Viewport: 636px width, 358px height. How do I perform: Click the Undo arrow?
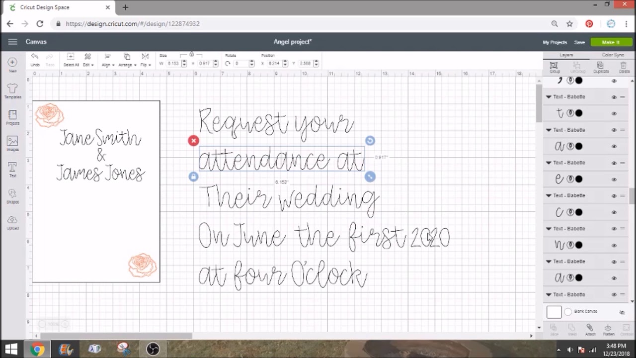pos(35,57)
